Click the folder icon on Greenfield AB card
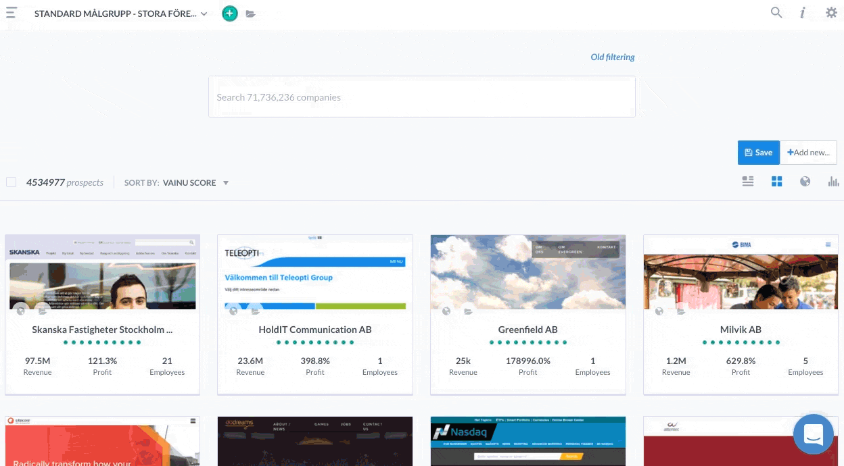Screen dimensions: 844x466 click(468, 311)
